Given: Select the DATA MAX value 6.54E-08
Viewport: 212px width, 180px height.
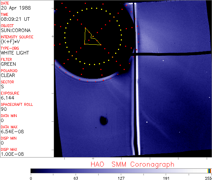Looking at the screenshot, I should [x=11, y=131].
